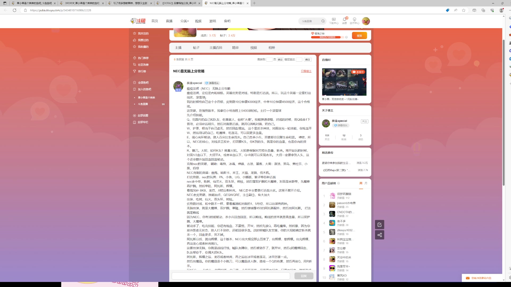Screen dimensions: 511x287
Task: Click the reply input field below the post
Action: [230, 276]
